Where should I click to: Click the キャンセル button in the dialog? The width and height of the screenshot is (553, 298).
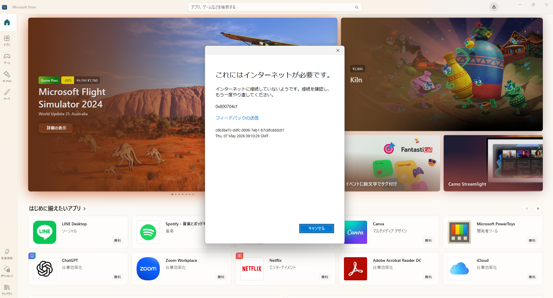317,228
